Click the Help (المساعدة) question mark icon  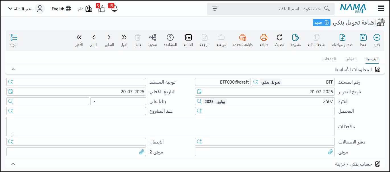pyautogui.click(x=170, y=38)
